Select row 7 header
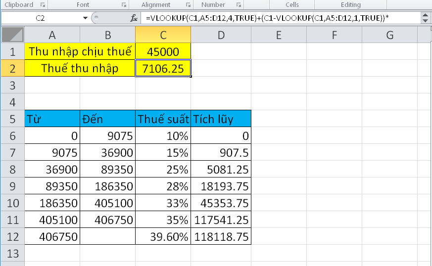The width and height of the screenshot is (432, 266). tap(13, 152)
